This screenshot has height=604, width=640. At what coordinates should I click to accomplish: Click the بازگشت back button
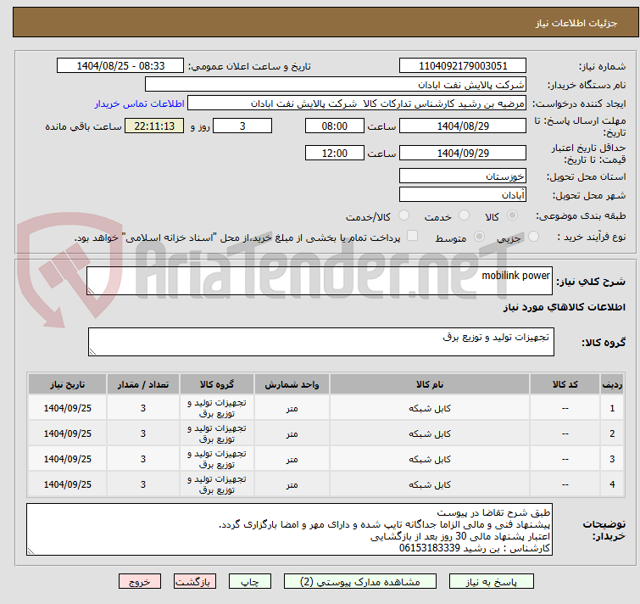click(196, 582)
